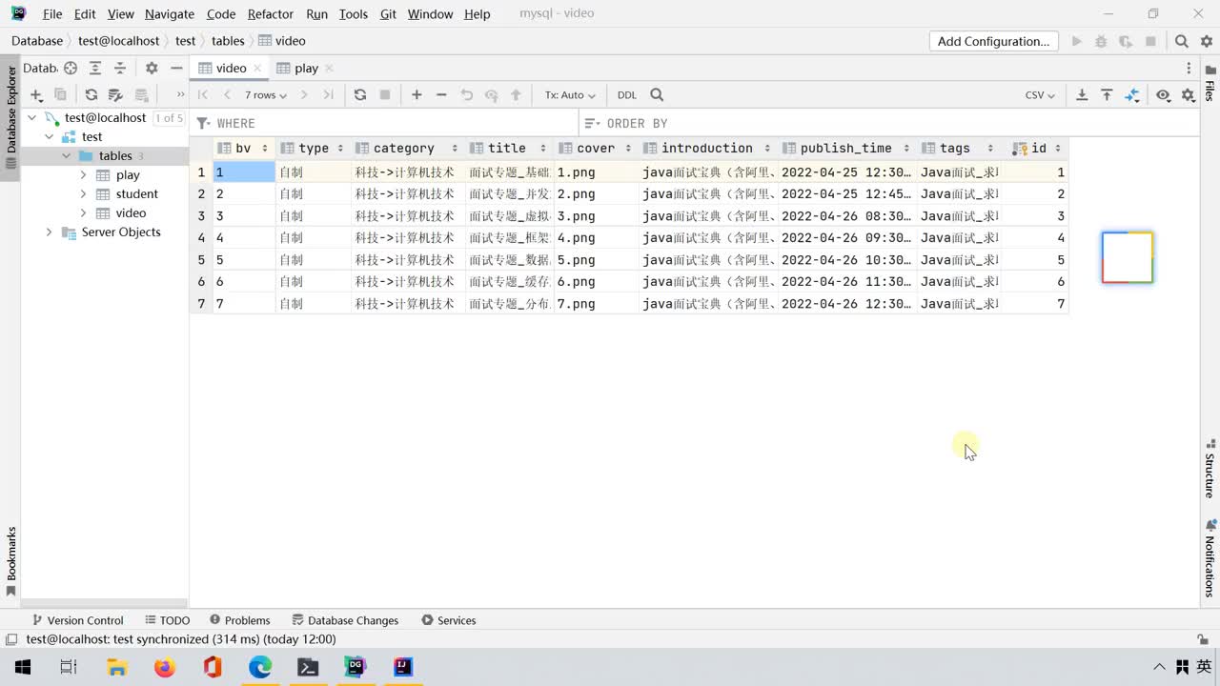Hide the Database panel with minus icon
The height and width of the screenshot is (686, 1220).
coord(176,68)
